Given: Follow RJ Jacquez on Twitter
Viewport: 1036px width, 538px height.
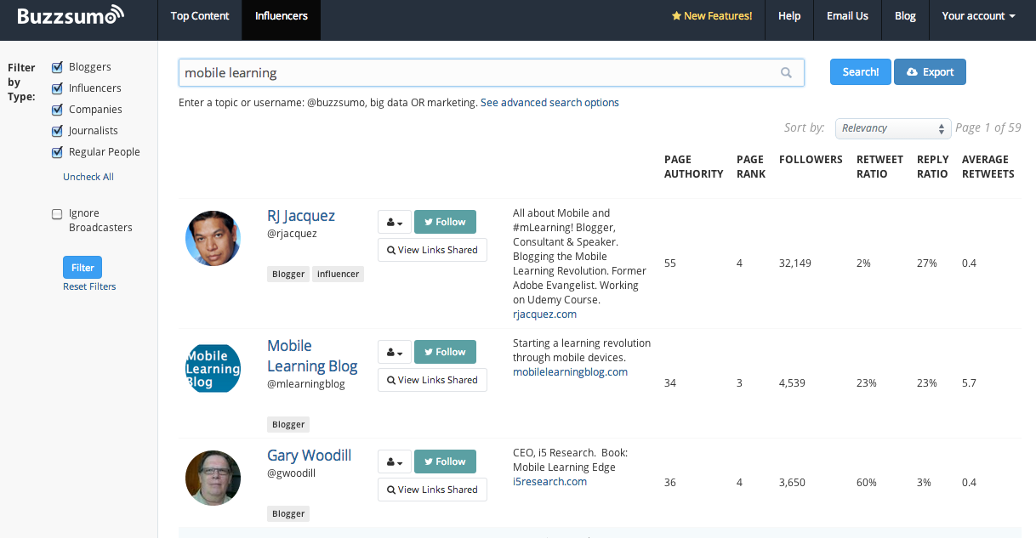Looking at the screenshot, I should click(x=445, y=222).
